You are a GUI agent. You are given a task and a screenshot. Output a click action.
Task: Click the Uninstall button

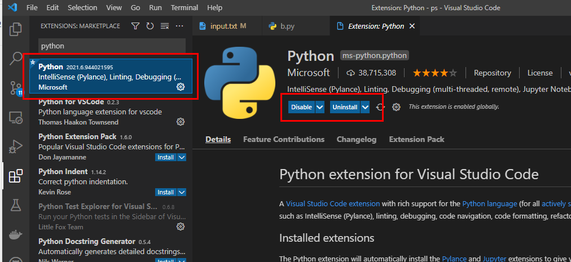(x=345, y=107)
